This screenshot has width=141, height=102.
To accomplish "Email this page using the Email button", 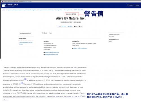I will pos(76,26).
